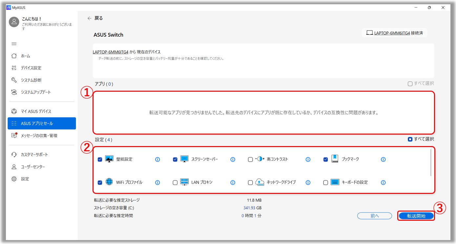
Task: Uncheck the スクリーンセーバー checkbox
Action: pos(175,160)
